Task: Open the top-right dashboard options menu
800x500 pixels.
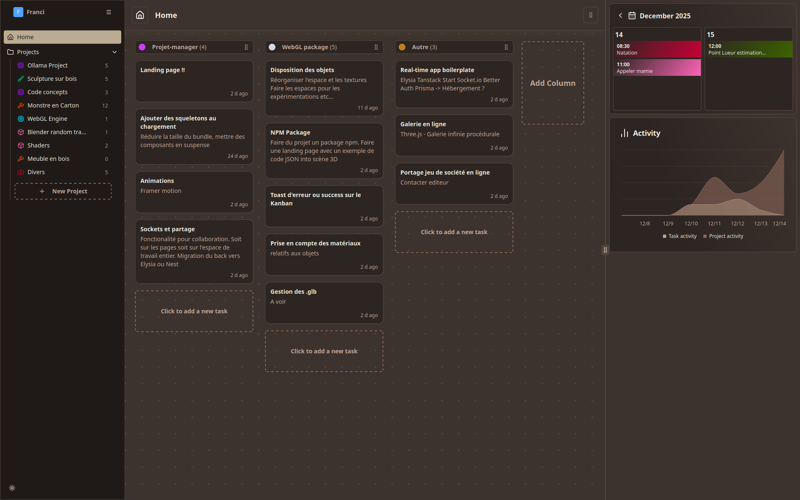Action: pyautogui.click(x=591, y=15)
